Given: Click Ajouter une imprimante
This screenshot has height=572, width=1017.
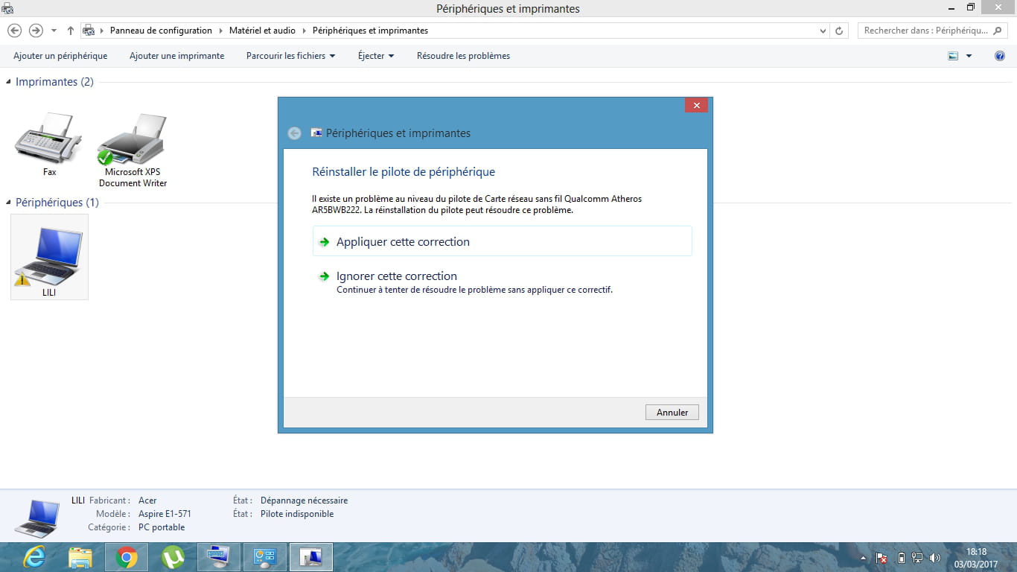Looking at the screenshot, I should coord(176,56).
